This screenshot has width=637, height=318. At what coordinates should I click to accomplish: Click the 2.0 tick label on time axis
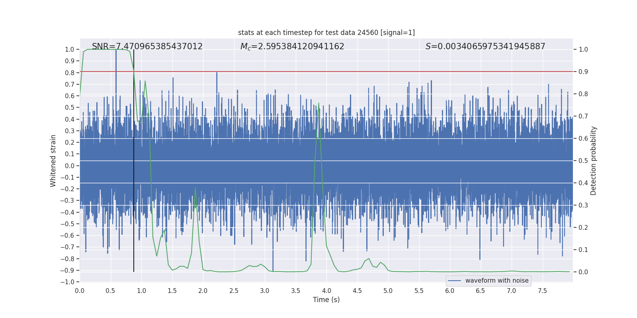pos(203,291)
